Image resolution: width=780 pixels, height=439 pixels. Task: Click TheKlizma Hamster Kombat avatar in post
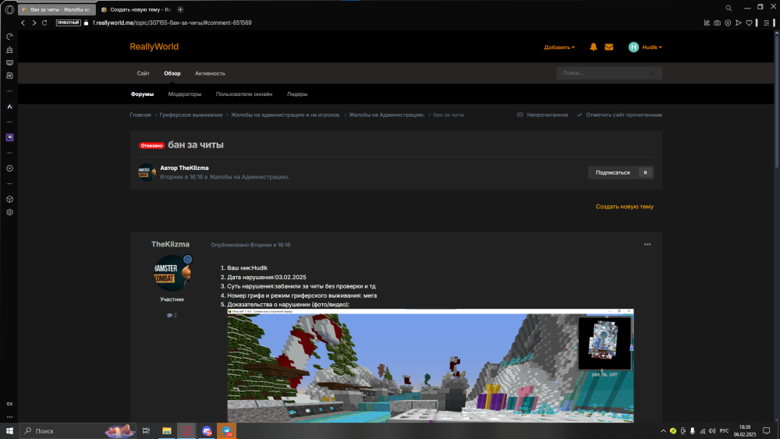[172, 273]
